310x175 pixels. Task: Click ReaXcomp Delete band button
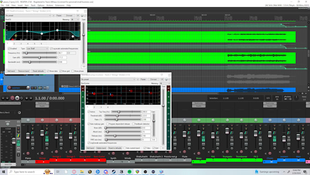(x=101, y=148)
